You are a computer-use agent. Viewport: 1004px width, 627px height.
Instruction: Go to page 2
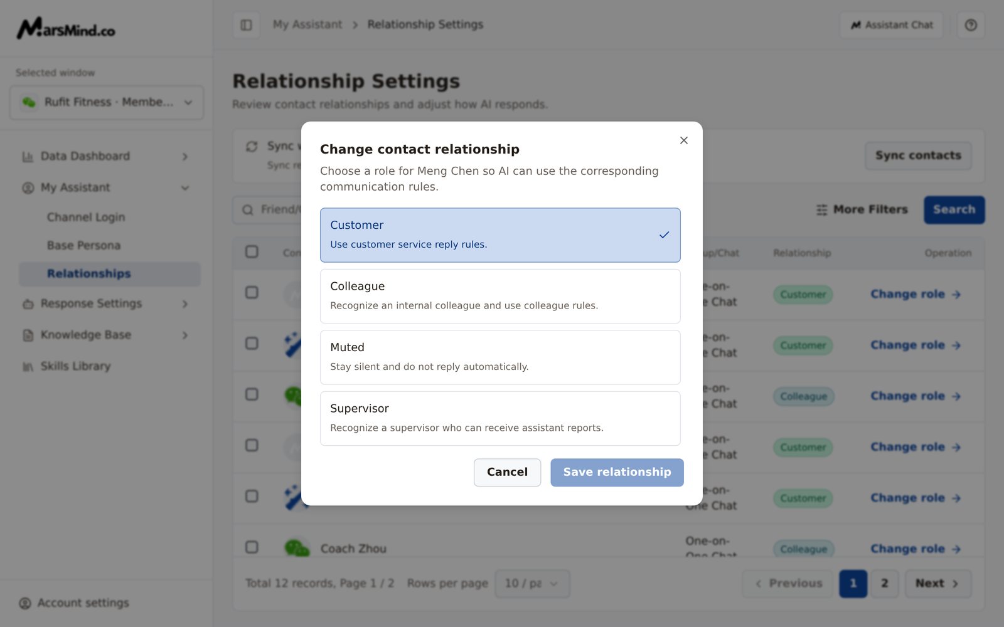pyautogui.click(x=885, y=583)
